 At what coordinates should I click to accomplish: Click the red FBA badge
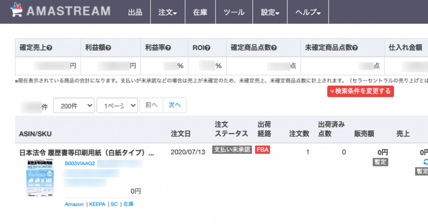(x=262, y=150)
